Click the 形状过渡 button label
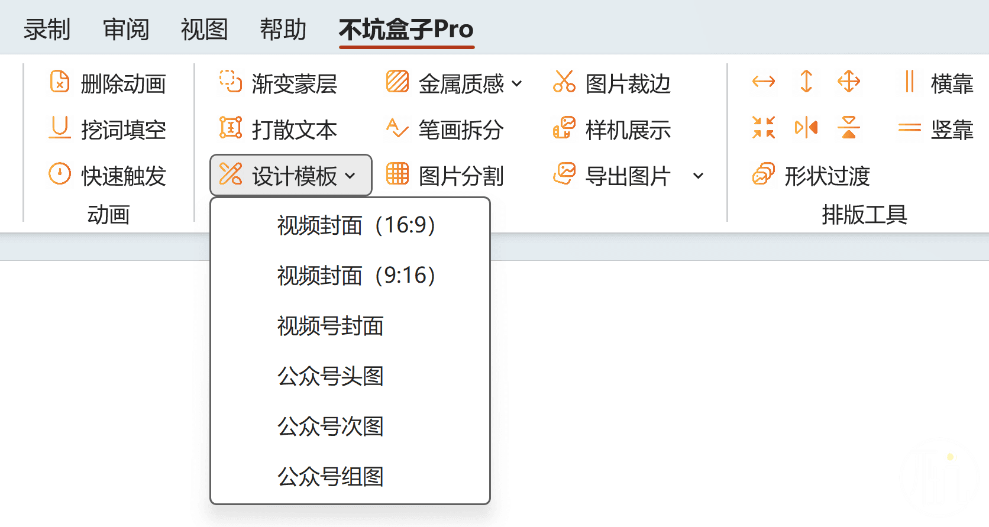 pyautogui.click(x=828, y=176)
